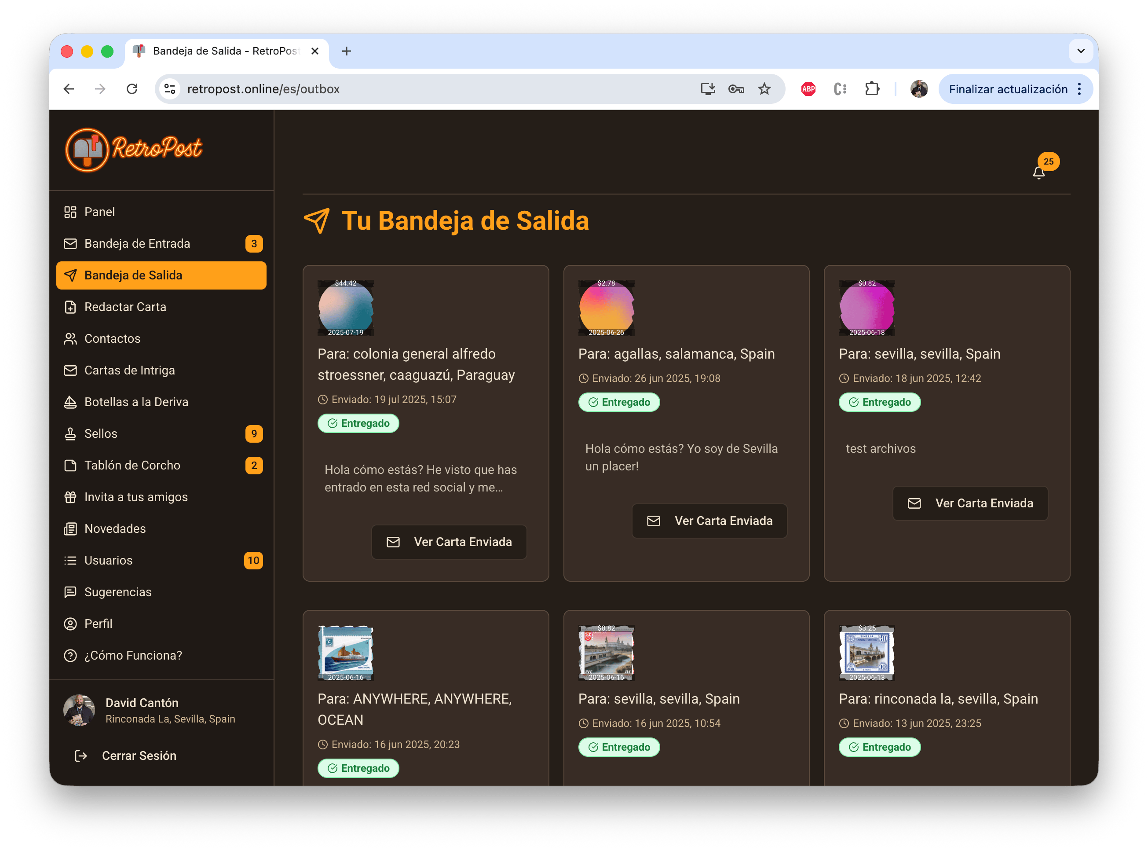The image size is (1148, 851).
Task: Open site information in address bar
Action: coord(170,89)
